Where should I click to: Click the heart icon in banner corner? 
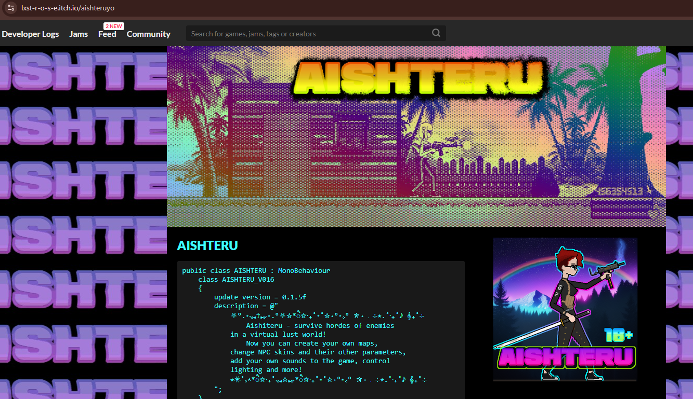tap(653, 213)
